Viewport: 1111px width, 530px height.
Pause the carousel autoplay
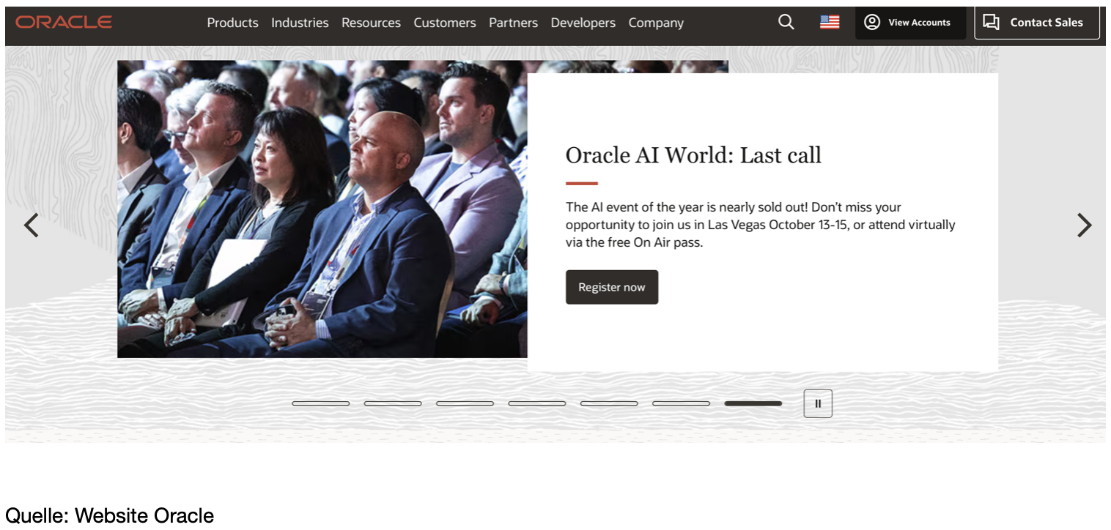click(x=818, y=403)
